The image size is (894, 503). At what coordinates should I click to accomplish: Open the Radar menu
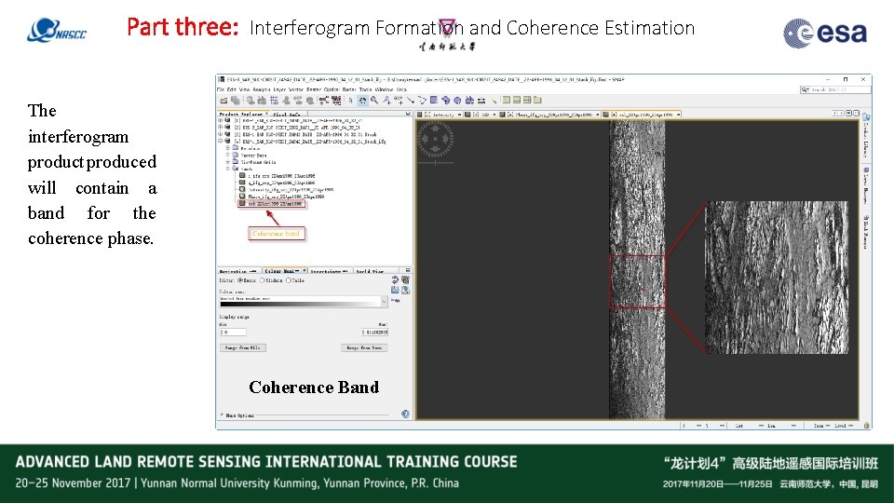tap(349, 89)
